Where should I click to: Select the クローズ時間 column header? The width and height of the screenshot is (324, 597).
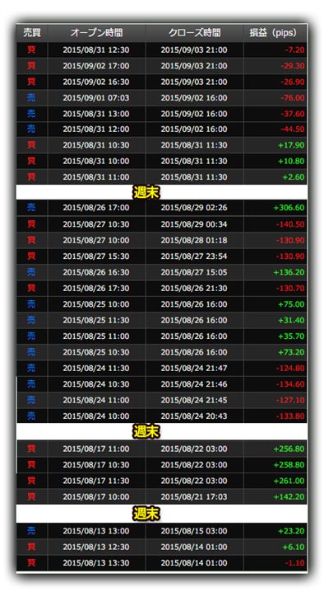pyautogui.click(x=194, y=33)
